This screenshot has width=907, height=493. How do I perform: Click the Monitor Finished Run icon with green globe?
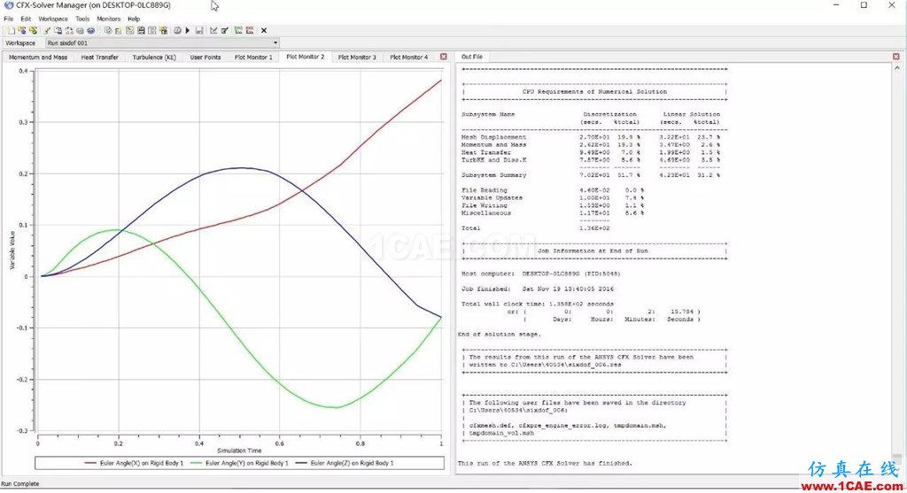(33, 31)
